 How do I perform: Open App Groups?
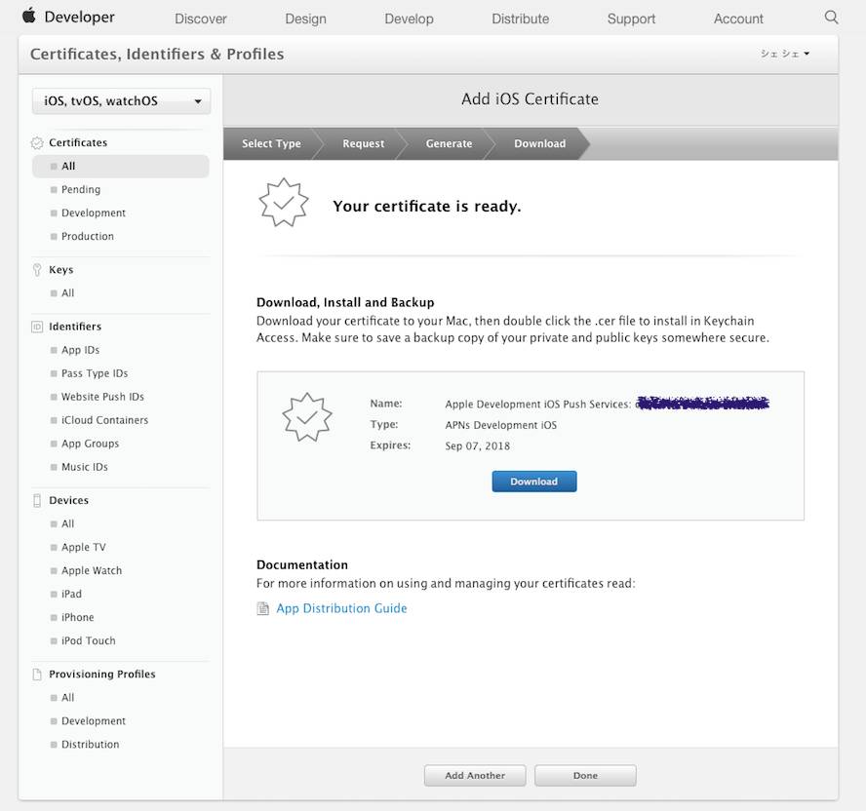90,444
